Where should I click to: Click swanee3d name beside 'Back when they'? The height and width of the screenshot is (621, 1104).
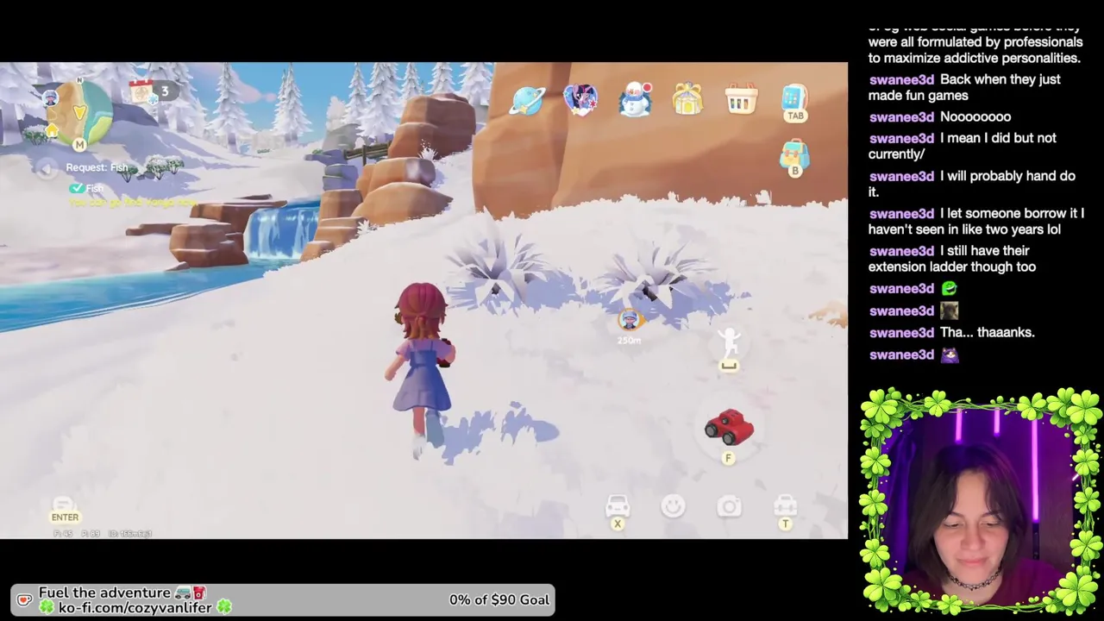[901, 79]
